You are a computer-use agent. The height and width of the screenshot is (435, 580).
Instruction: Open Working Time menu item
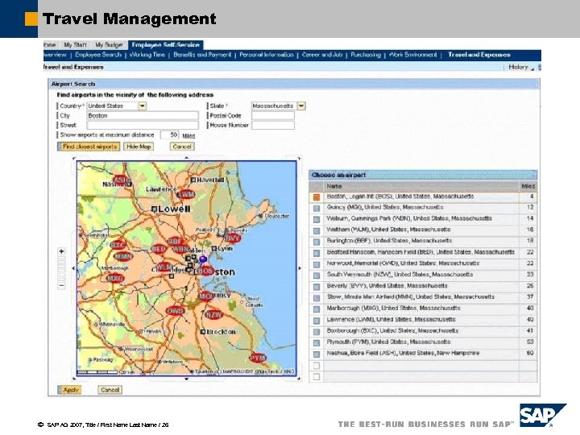click(x=147, y=55)
